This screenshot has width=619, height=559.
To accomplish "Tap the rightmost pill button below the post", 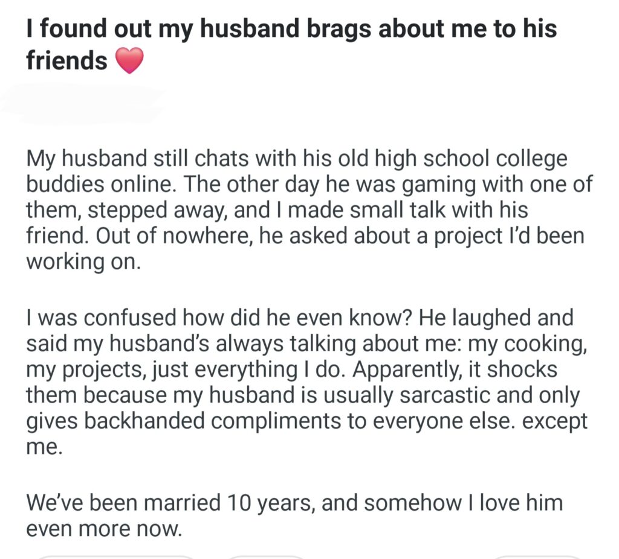I will tap(537, 557).
